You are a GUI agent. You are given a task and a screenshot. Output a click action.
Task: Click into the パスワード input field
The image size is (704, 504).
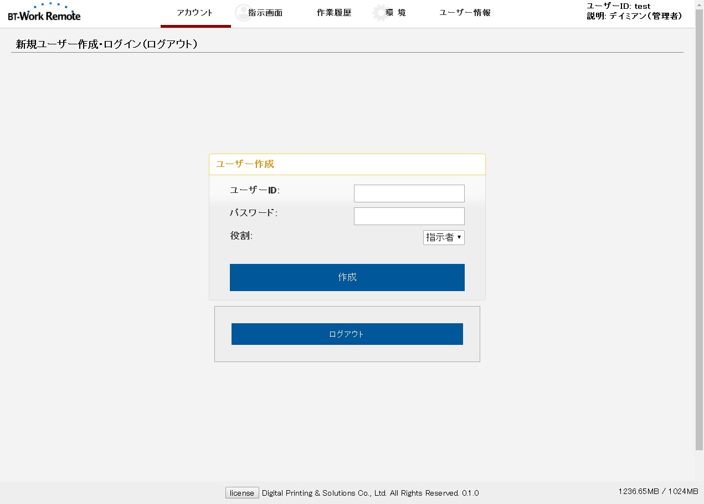point(409,216)
